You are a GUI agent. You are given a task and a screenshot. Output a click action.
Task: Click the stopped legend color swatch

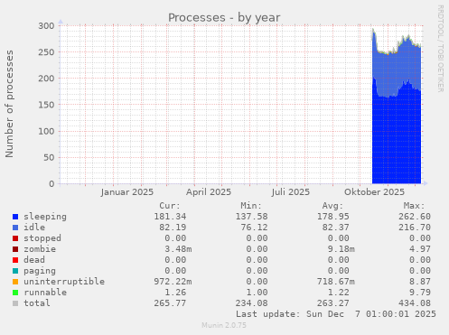[15, 238]
